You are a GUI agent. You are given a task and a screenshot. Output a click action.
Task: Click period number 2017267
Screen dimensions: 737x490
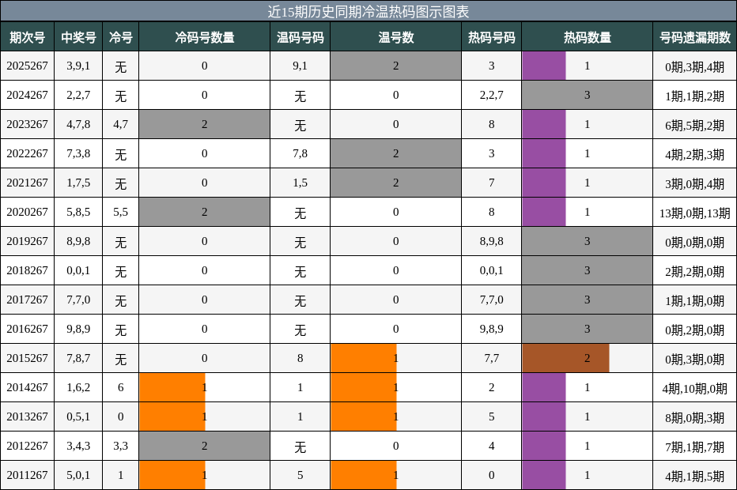tap(27, 300)
